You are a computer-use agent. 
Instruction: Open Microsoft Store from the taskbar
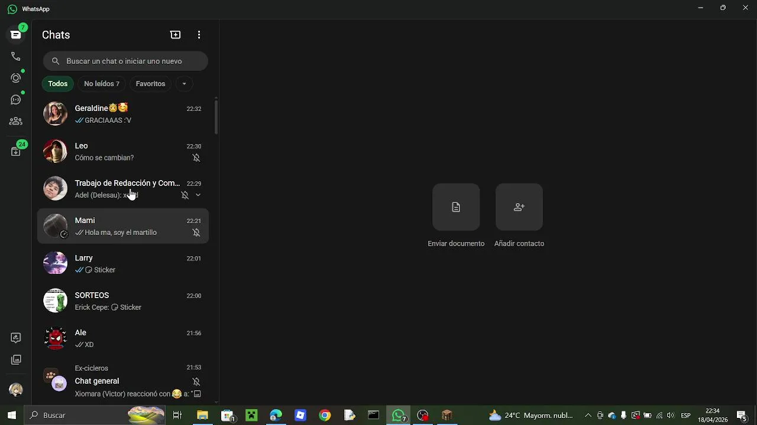tap(228, 415)
